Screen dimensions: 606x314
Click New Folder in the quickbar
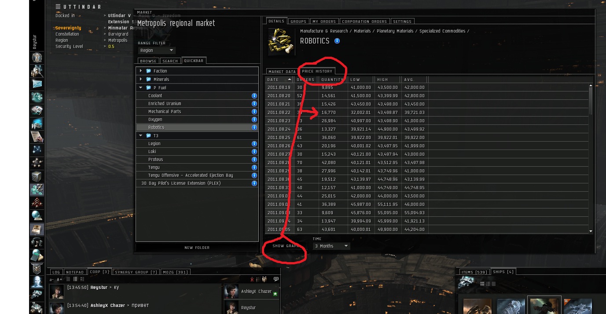coord(197,248)
